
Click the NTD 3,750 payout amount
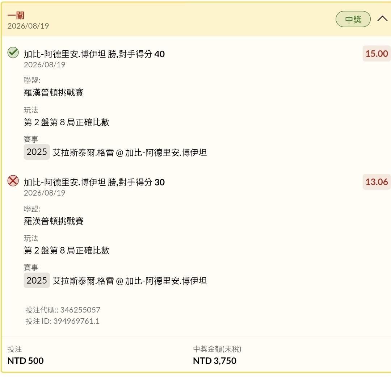(214, 361)
